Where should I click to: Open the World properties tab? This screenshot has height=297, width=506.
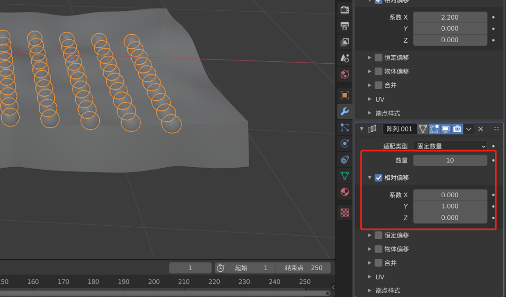point(345,74)
